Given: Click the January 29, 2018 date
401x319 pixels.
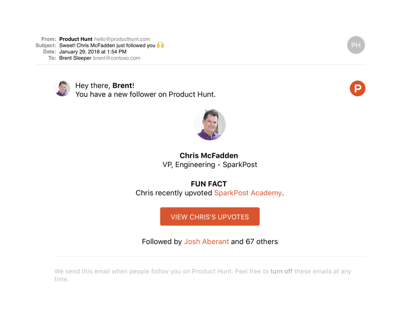Looking at the screenshot, I should coord(93,52).
